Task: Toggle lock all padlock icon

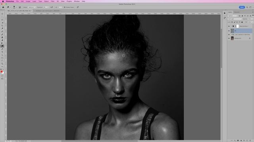Action: tap(242, 22)
